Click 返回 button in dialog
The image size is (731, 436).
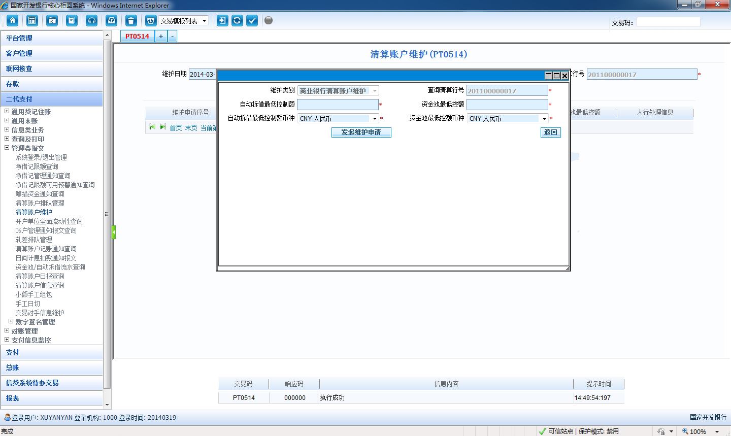pos(551,132)
